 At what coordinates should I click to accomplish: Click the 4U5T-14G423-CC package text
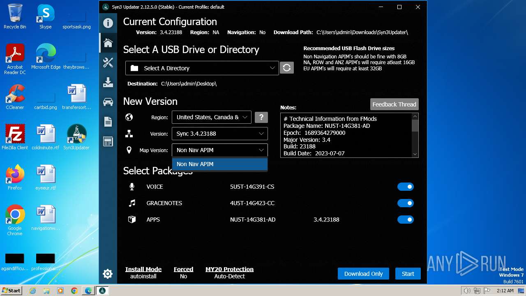point(252,203)
